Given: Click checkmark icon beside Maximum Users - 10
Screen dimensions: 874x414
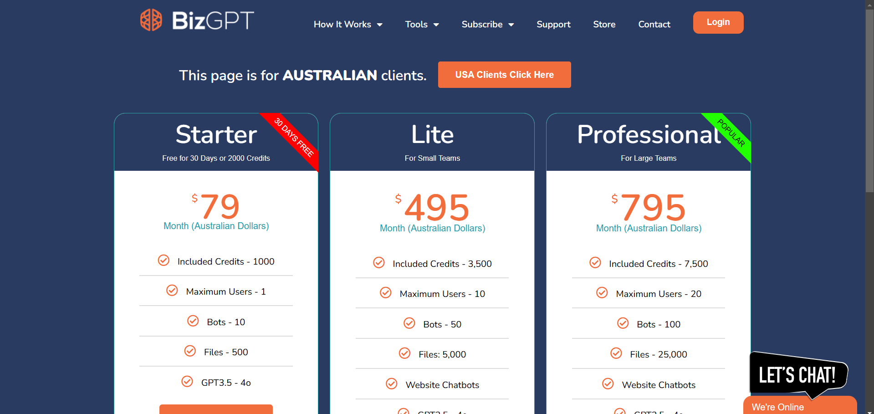Looking at the screenshot, I should 386,292.
